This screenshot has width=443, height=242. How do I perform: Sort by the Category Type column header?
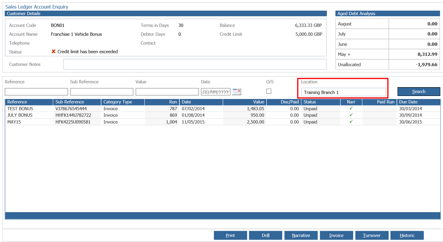pyautogui.click(x=123, y=102)
